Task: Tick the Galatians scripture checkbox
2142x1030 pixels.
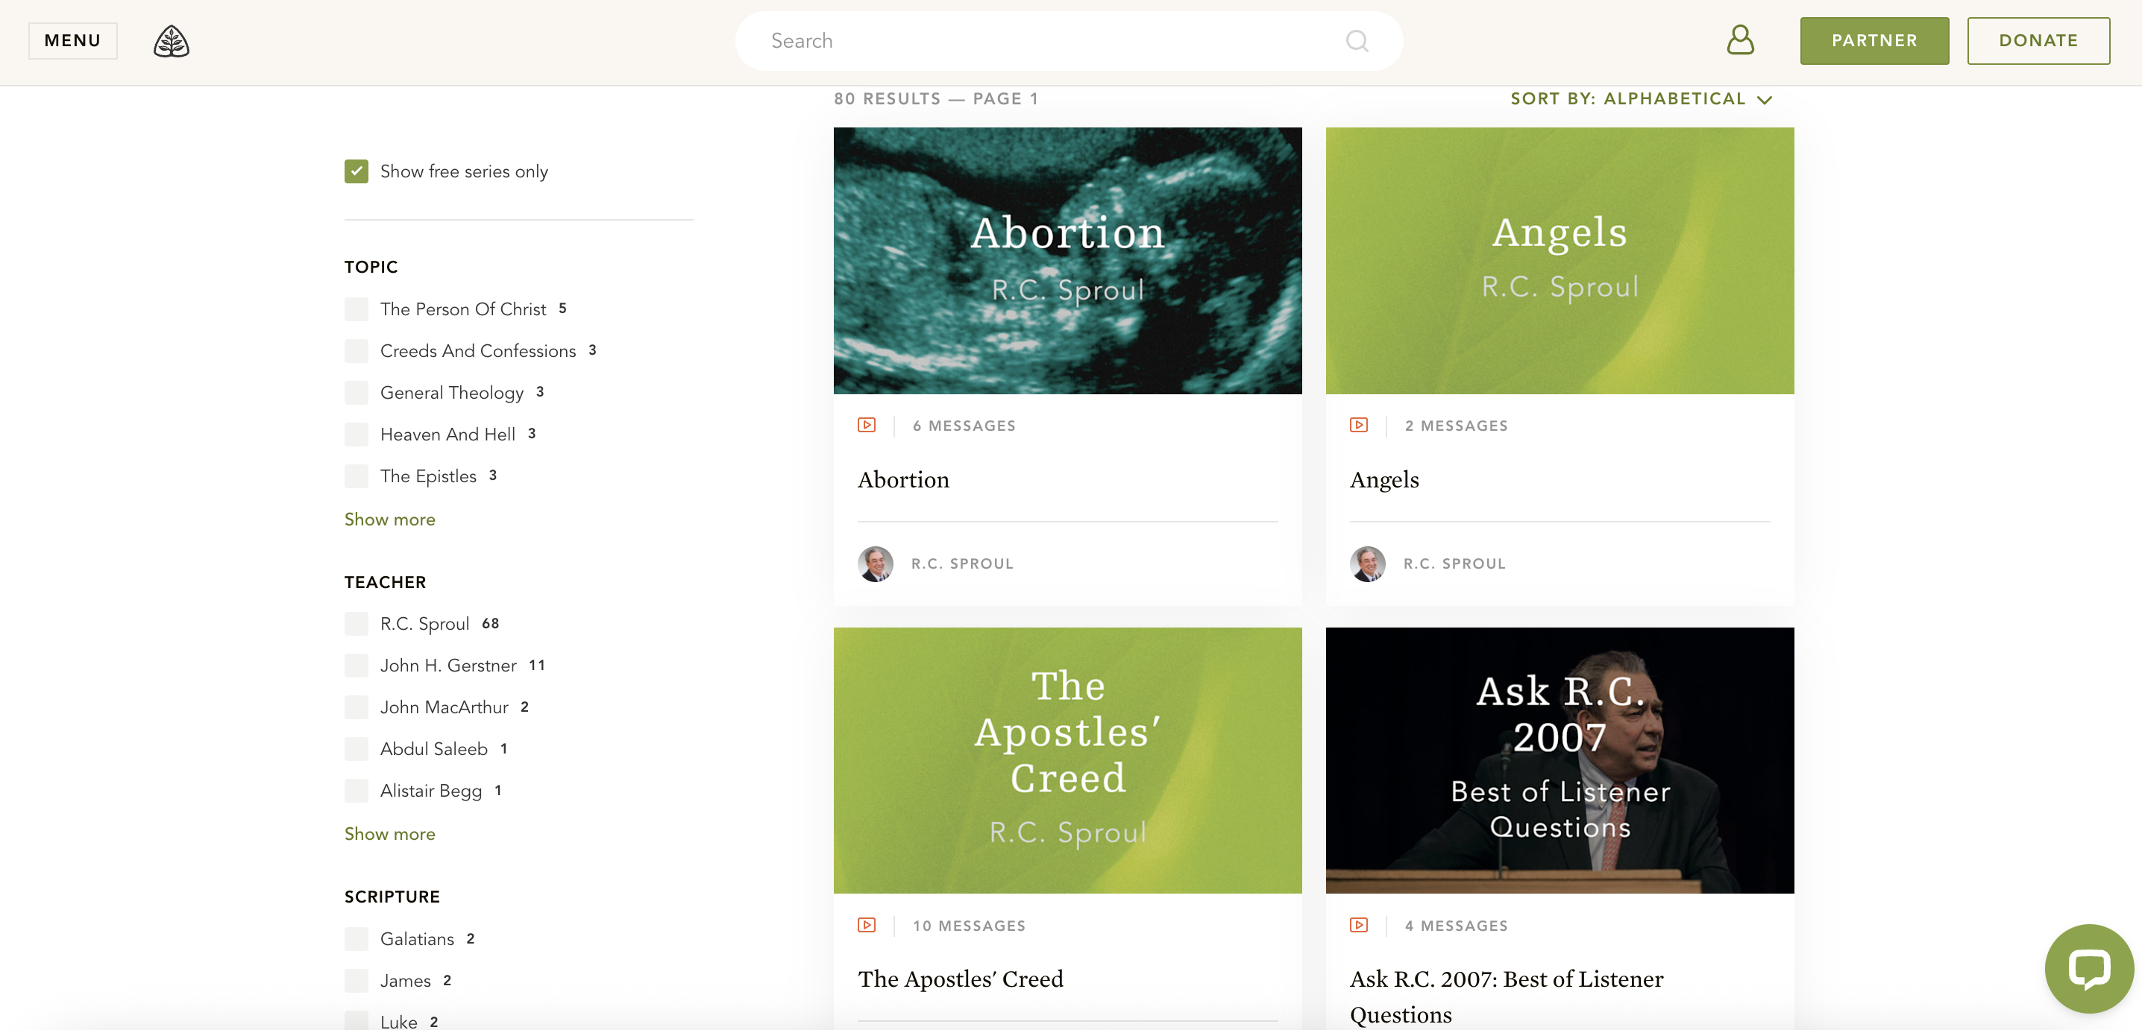Action: click(357, 938)
